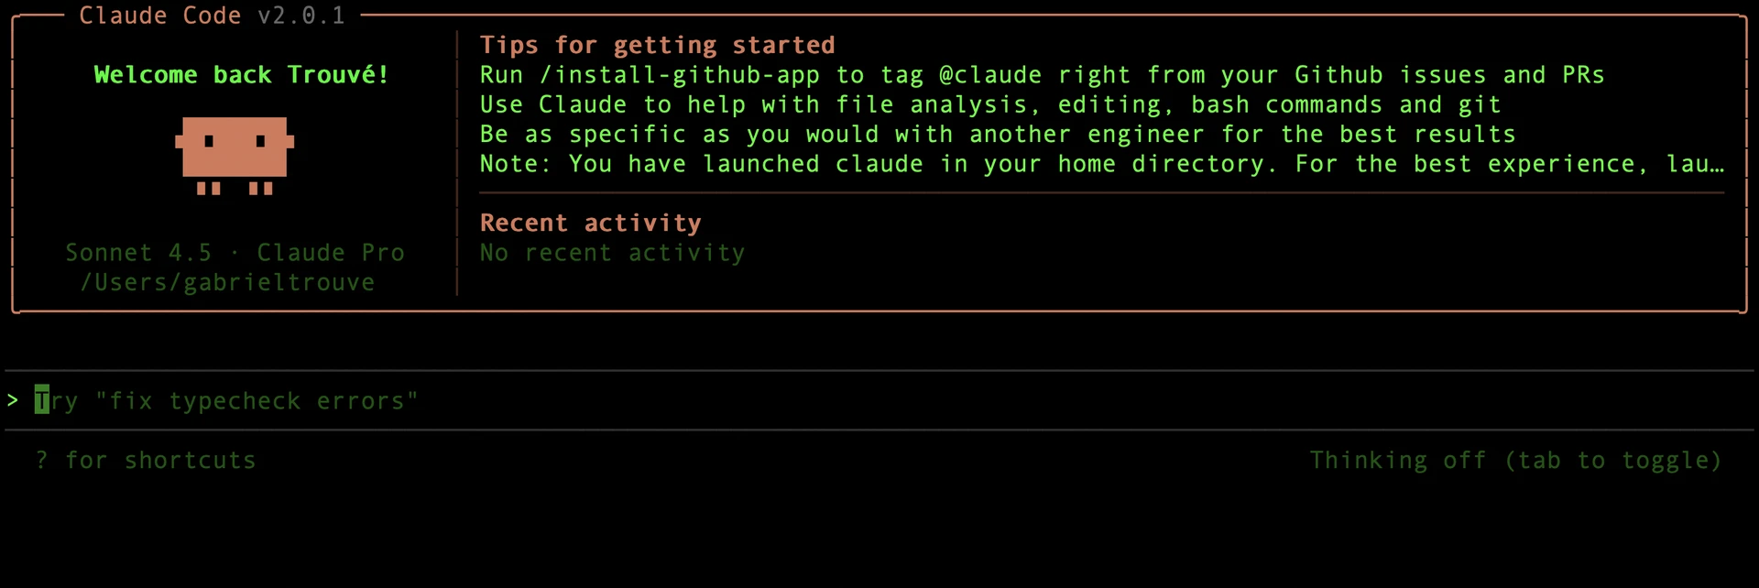Click the Claude Pro plan label
The image size is (1759, 588).
(x=330, y=253)
